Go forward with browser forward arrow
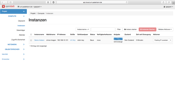Viewport: 175px width, 109px height. tap(6, 2)
